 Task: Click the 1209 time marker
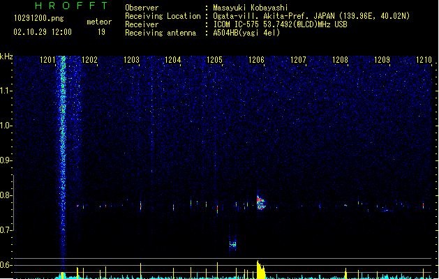click(382, 60)
